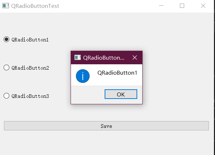The height and width of the screenshot is (155, 215).
Task: Click the dialog's title bar app icon
Action: pyautogui.click(x=77, y=57)
